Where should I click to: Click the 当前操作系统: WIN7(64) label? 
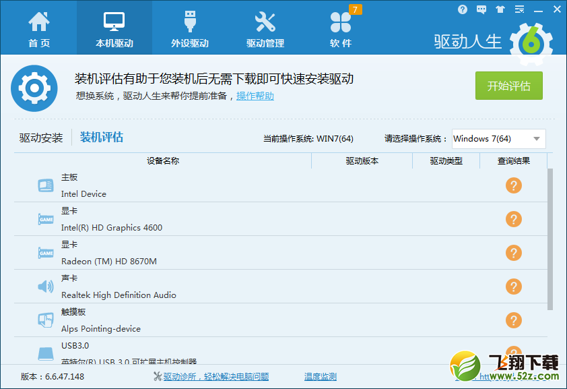pyautogui.click(x=308, y=139)
